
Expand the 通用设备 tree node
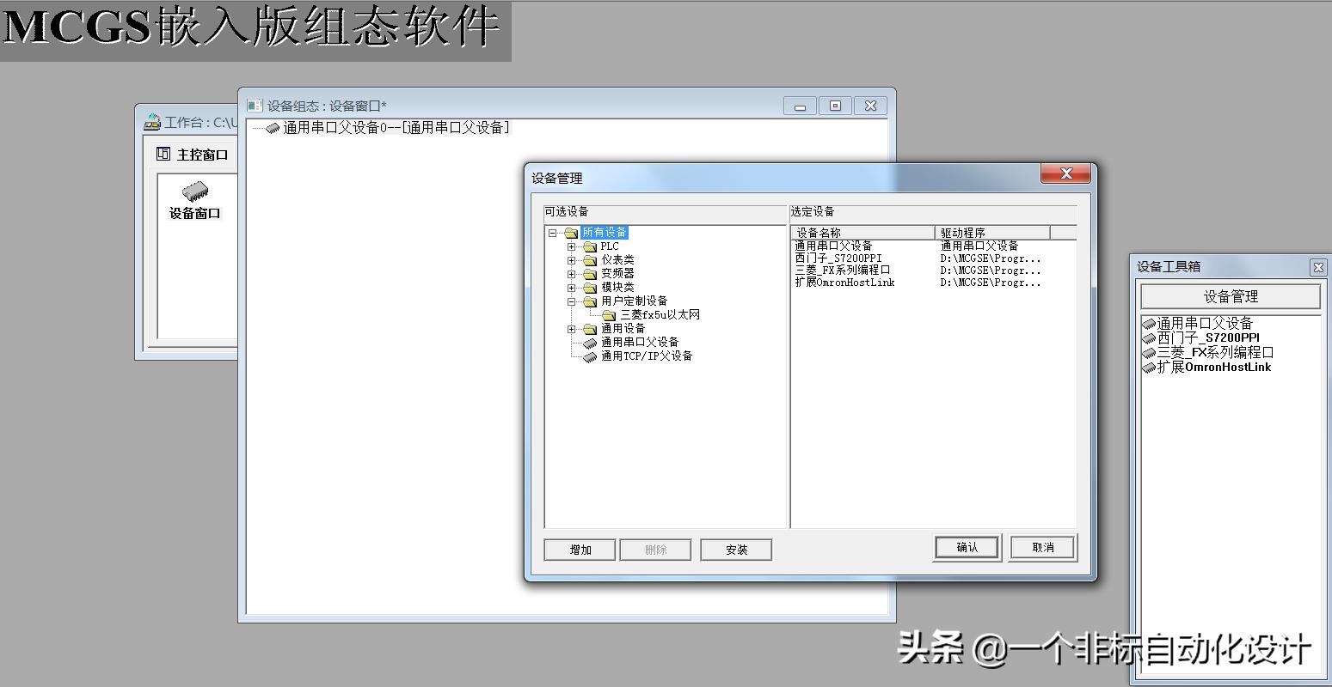click(x=573, y=328)
